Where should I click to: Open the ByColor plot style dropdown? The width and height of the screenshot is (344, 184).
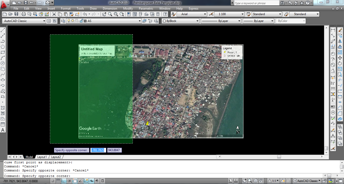291,21
